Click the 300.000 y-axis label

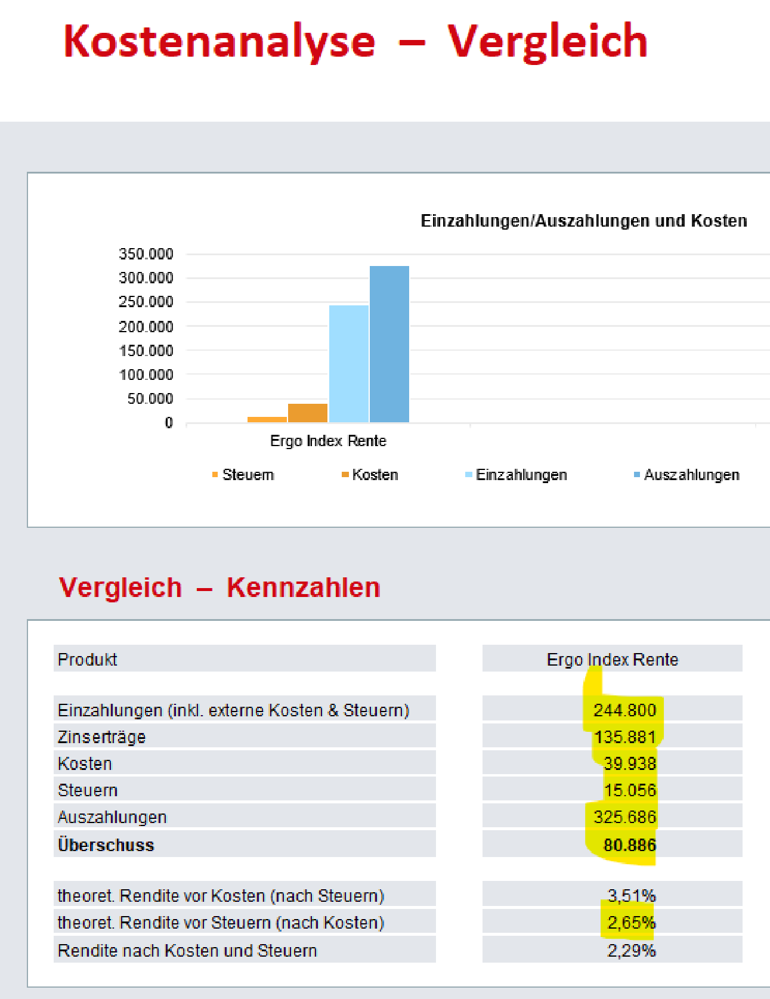click(x=146, y=278)
